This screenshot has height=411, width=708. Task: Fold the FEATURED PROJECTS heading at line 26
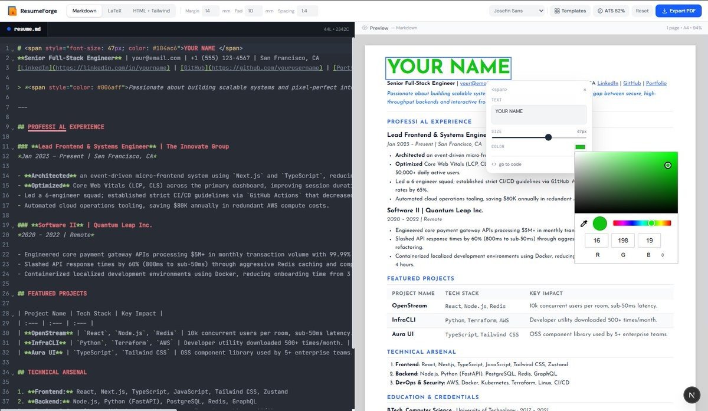pos(13,294)
